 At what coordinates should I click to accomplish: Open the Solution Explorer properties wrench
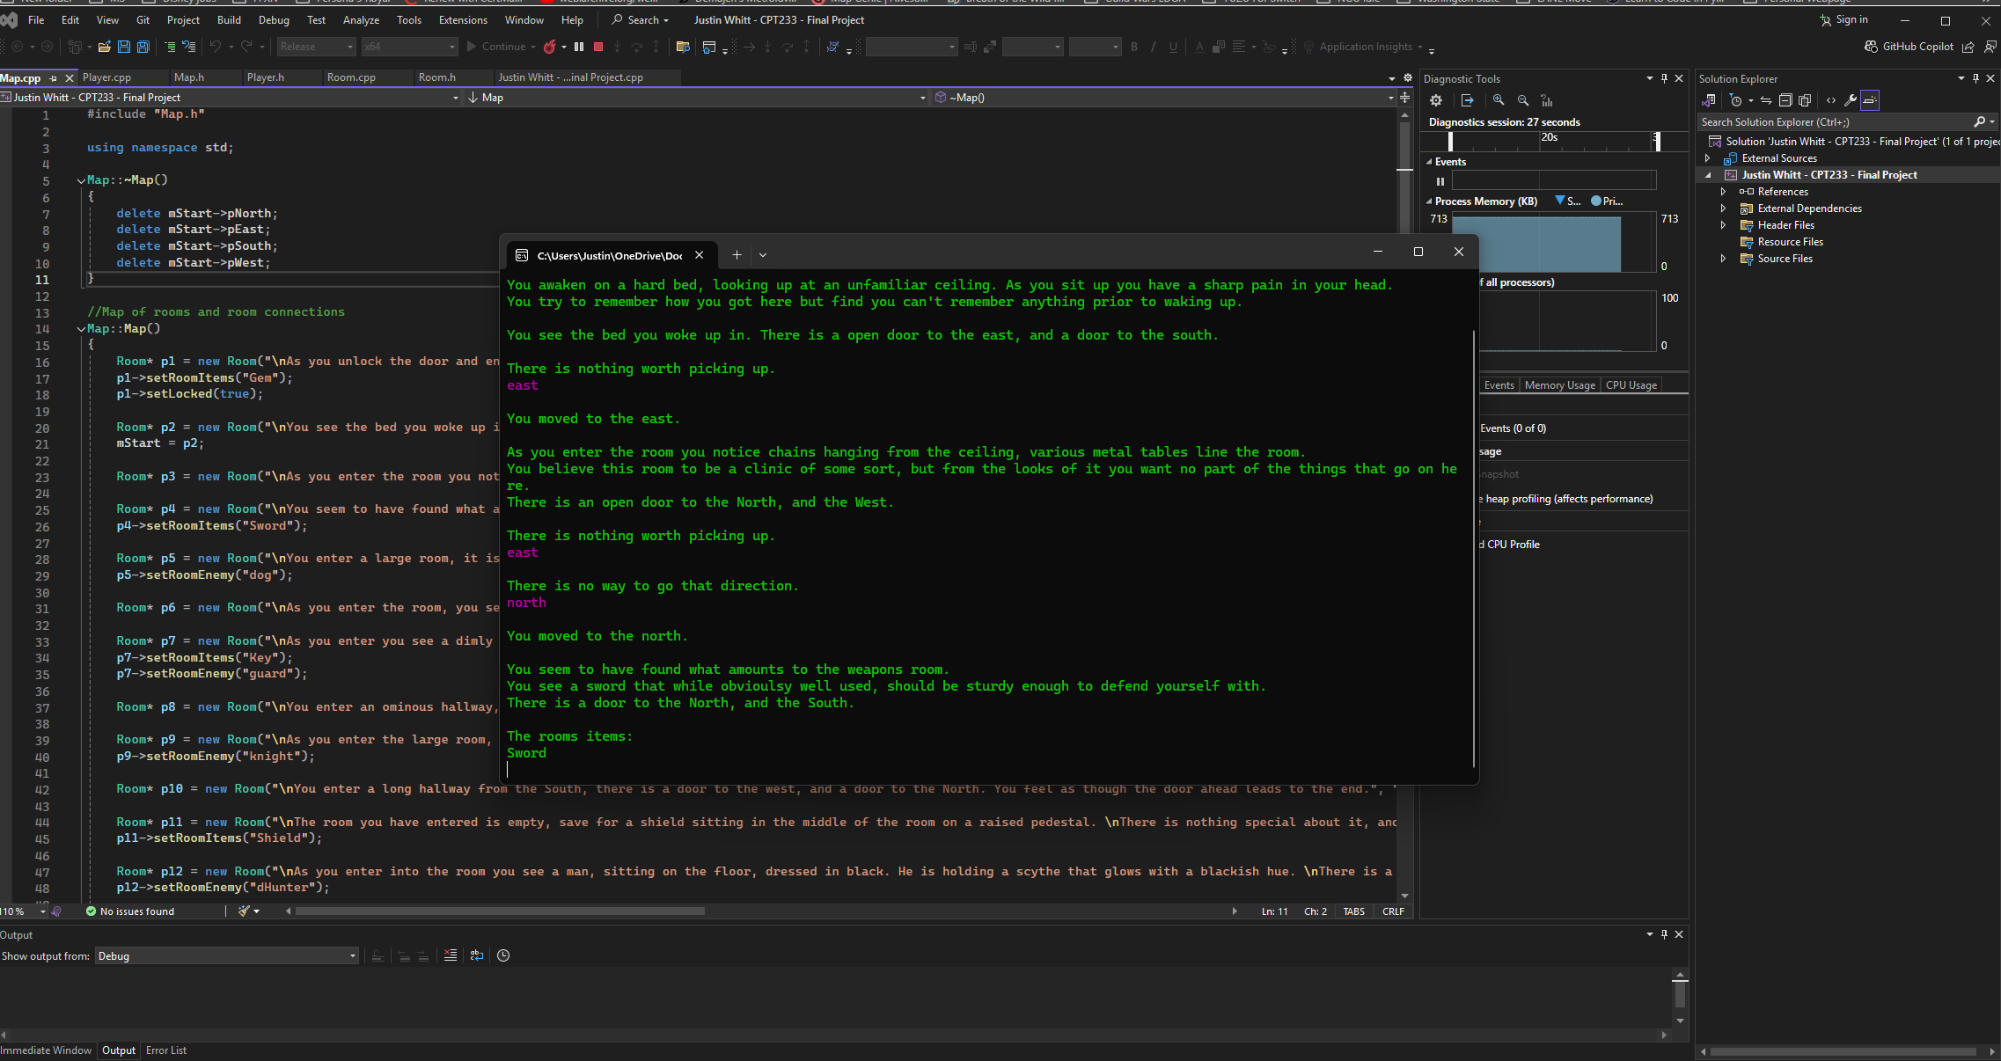point(1851,100)
